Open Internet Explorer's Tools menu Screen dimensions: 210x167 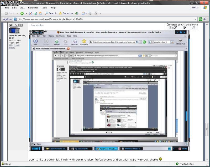pyautogui.click(x=44, y=8)
